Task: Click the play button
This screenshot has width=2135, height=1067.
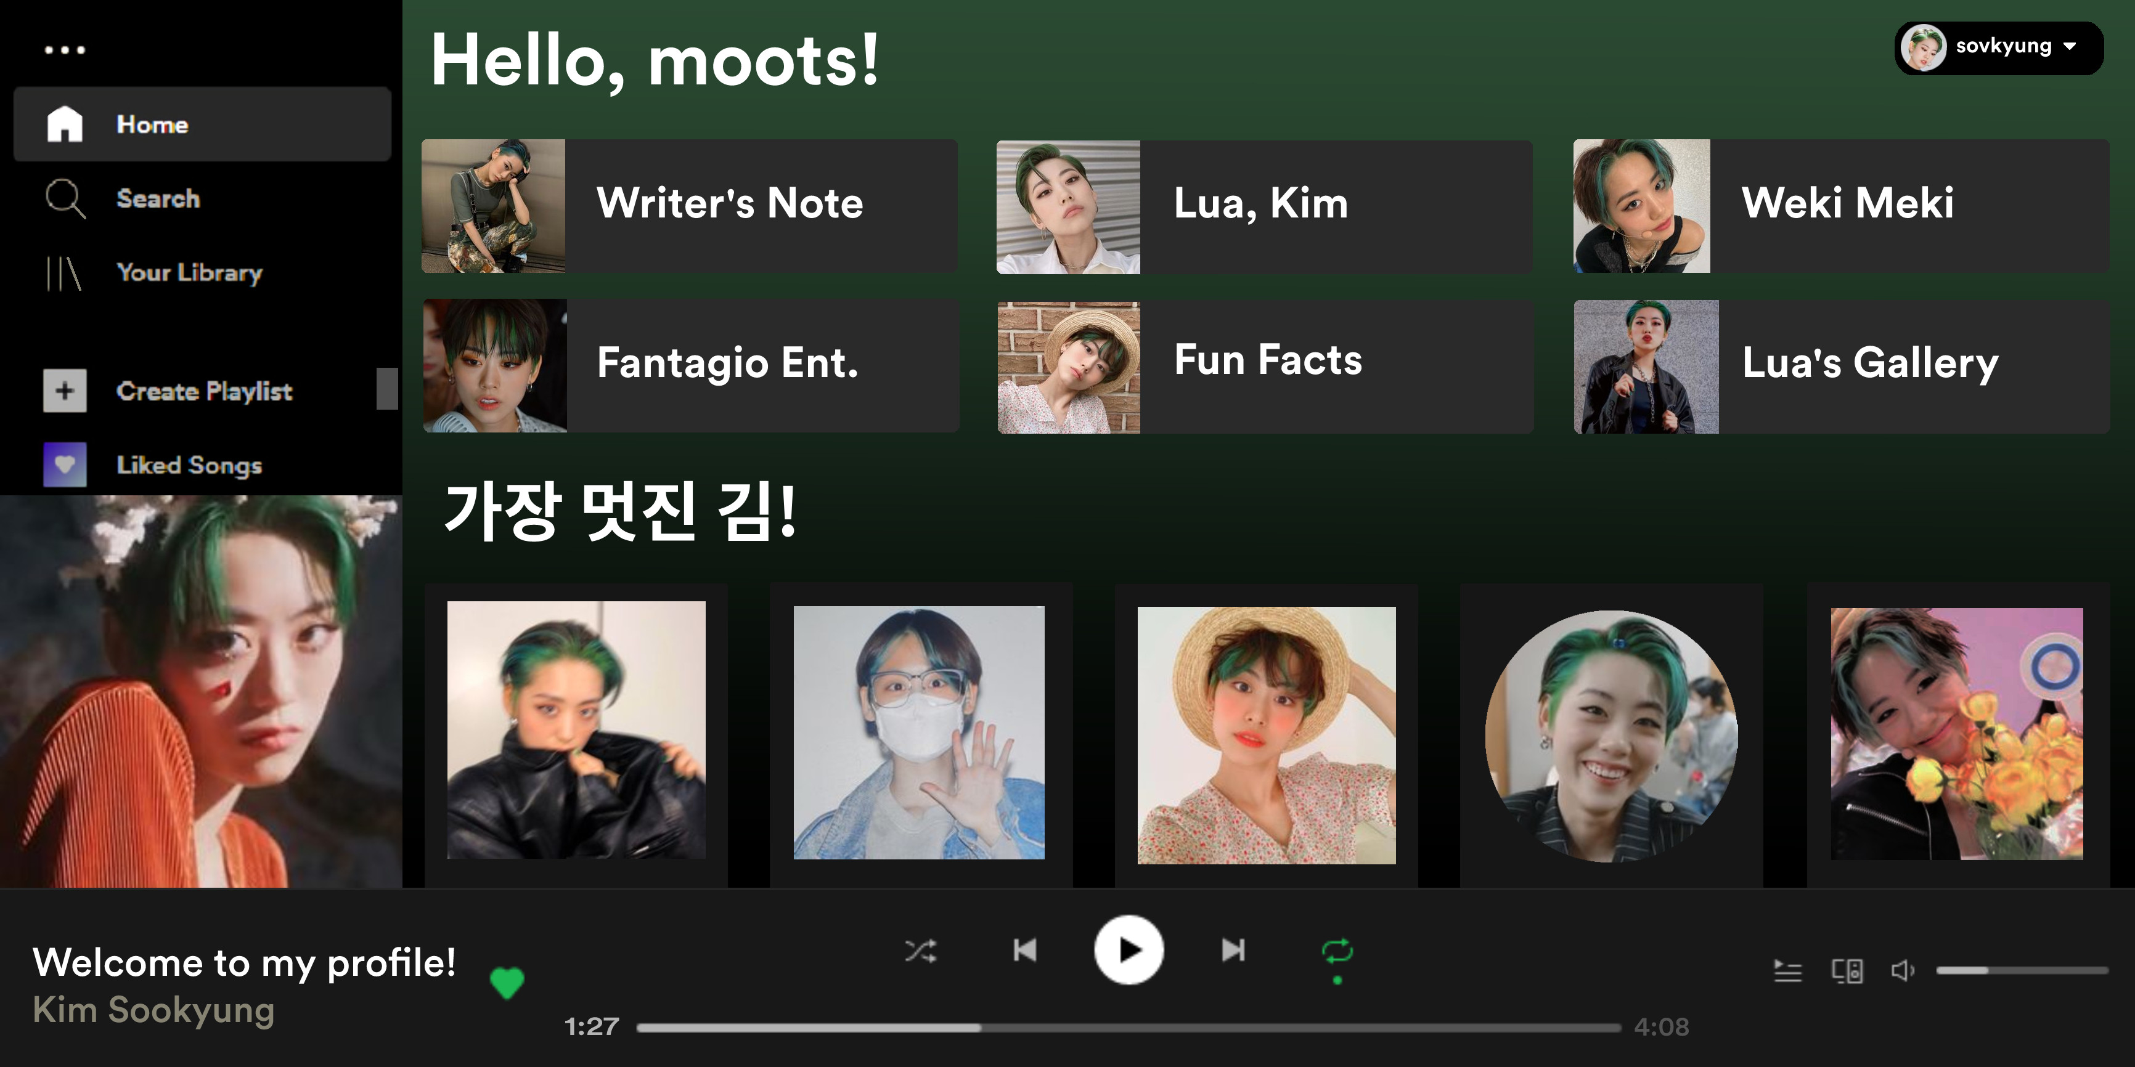Action: click(x=1129, y=950)
